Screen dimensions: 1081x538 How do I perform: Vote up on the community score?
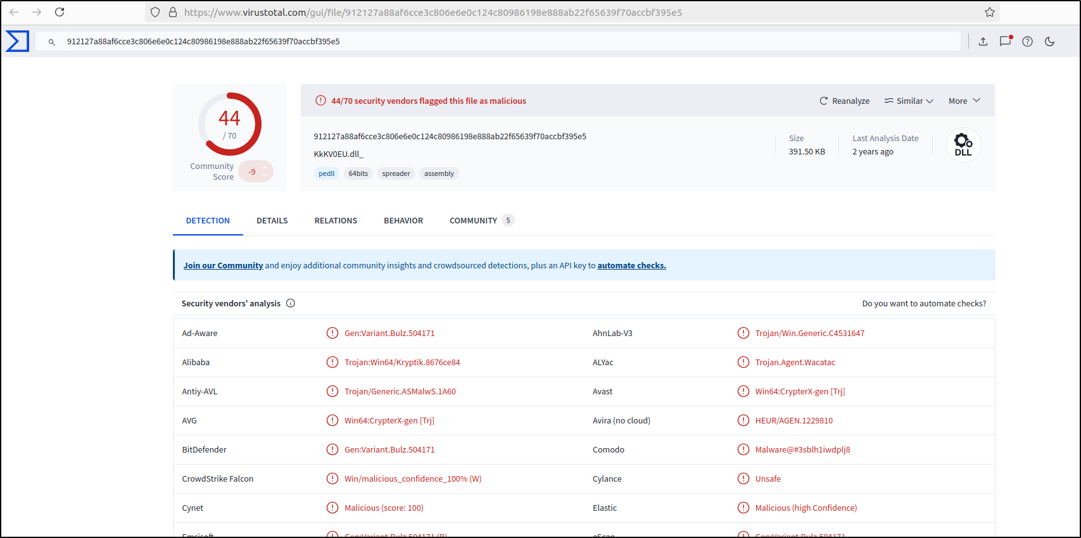[265, 167]
